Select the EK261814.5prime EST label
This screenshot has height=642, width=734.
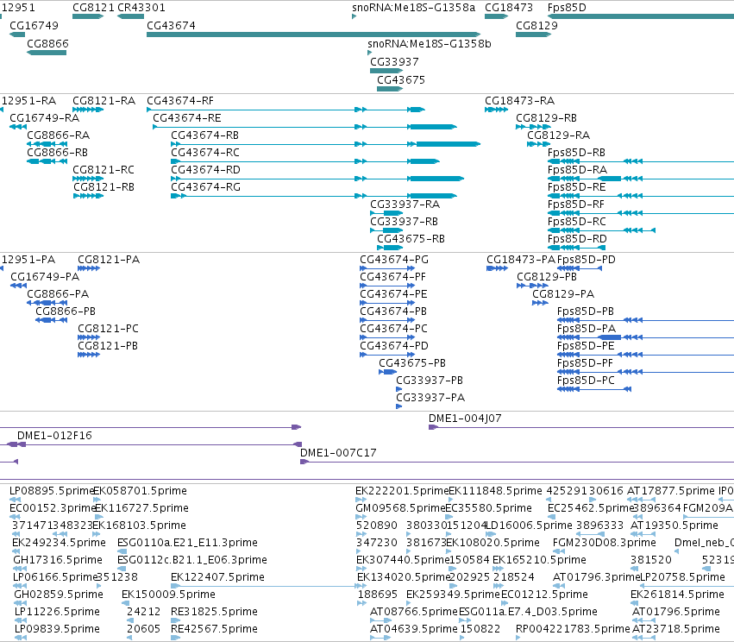(x=677, y=595)
